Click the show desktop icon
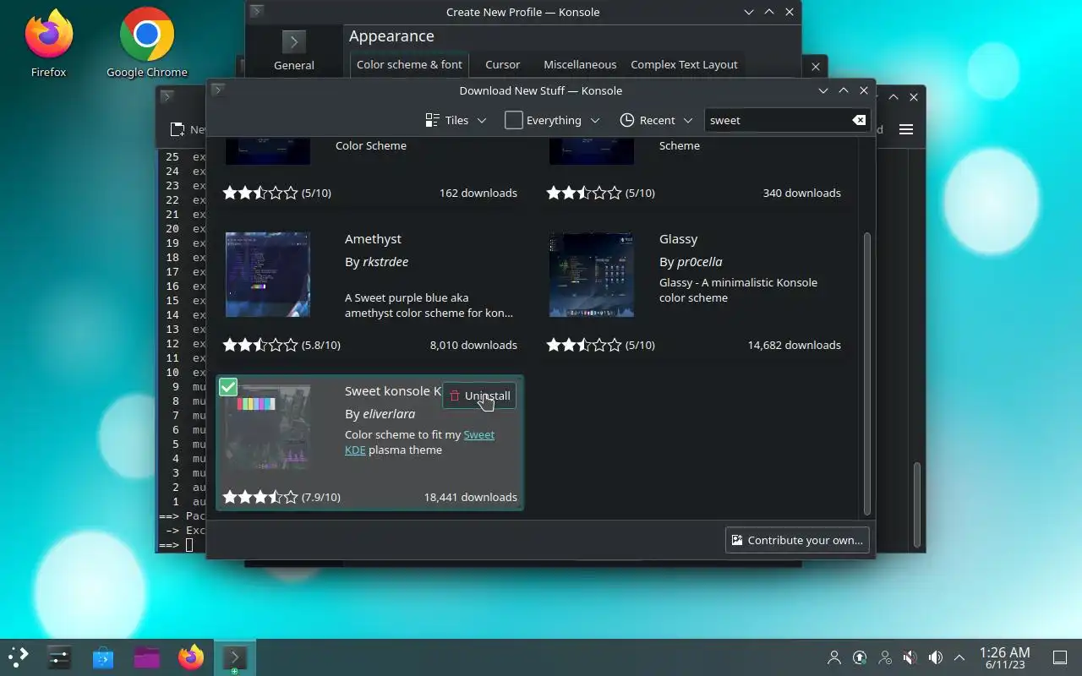The image size is (1082, 676). click(x=1060, y=657)
